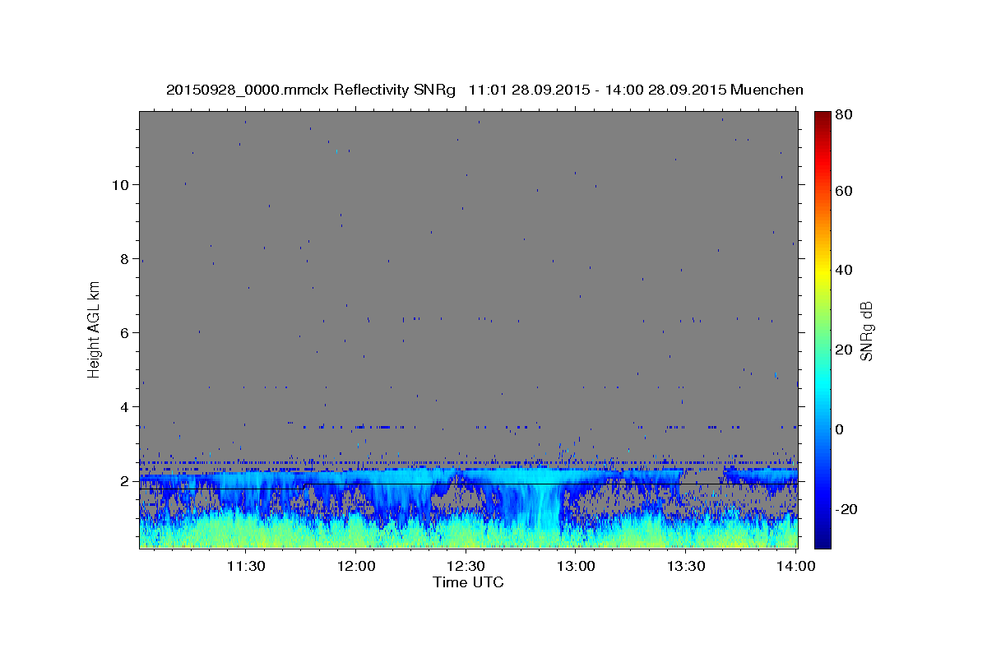
Task: Click the 13:30 time tick label
Action: click(685, 566)
